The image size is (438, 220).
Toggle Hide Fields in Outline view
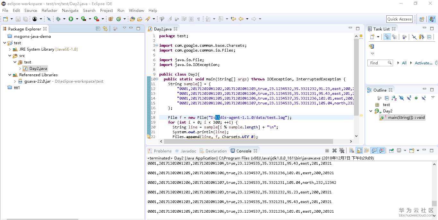point(401,98)
